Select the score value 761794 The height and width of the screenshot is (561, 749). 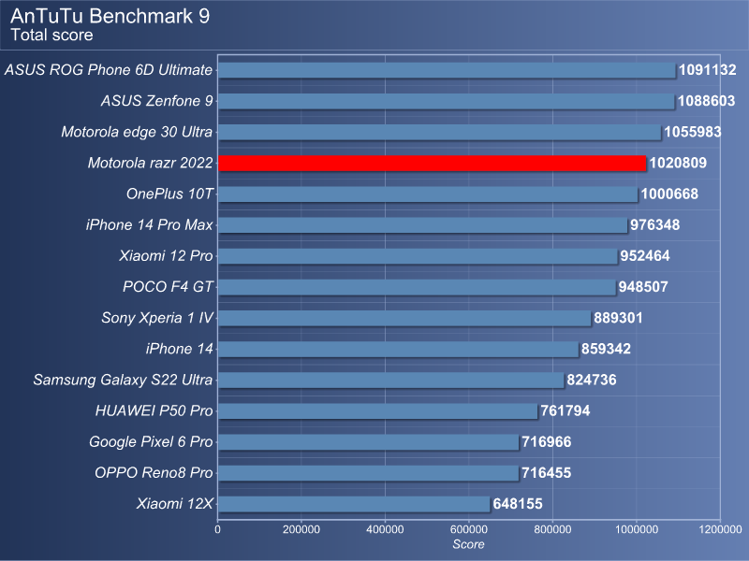click(x=565, y=410)
